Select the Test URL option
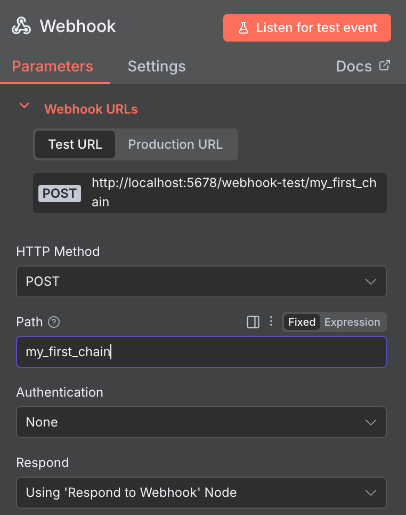Screen dimensions: 406x515 coord(75,144)
